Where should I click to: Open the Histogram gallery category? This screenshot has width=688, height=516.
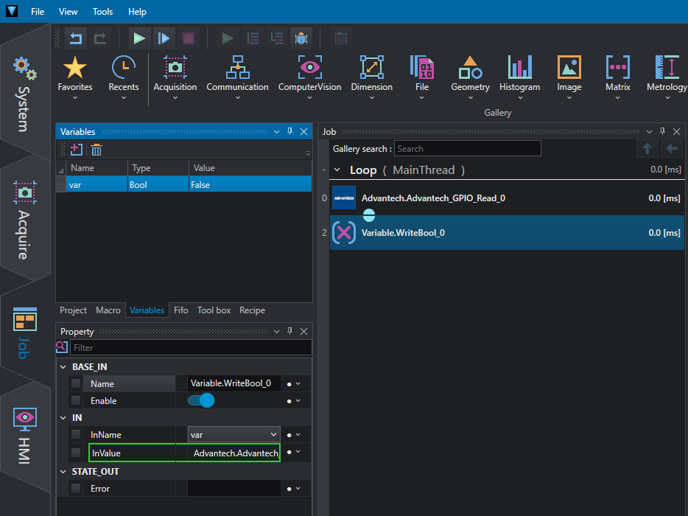pos(519,74)
